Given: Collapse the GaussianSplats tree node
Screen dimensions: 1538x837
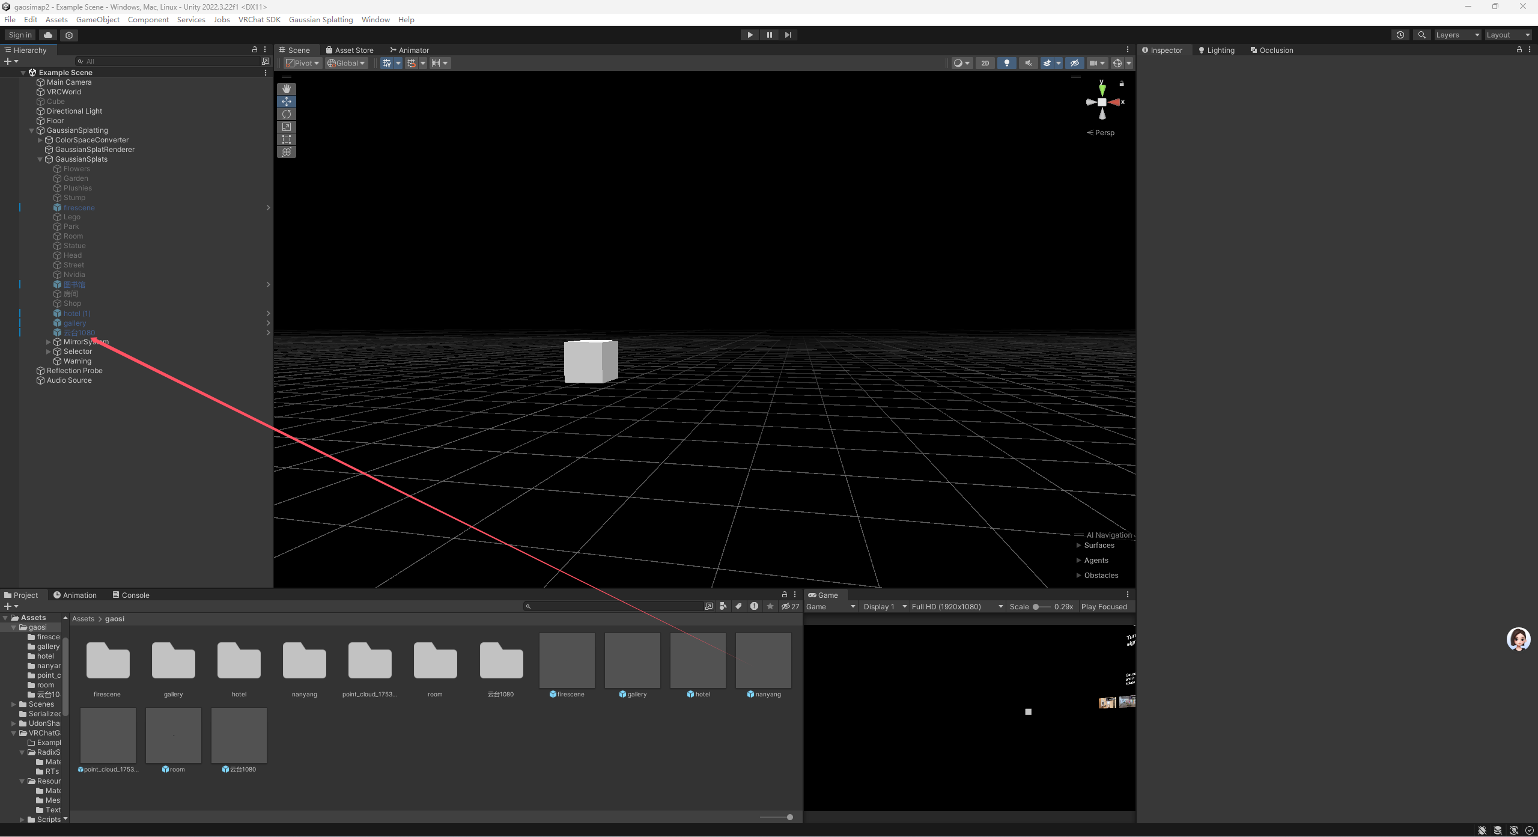Looking at the screenshot, I should click(40, 159).
